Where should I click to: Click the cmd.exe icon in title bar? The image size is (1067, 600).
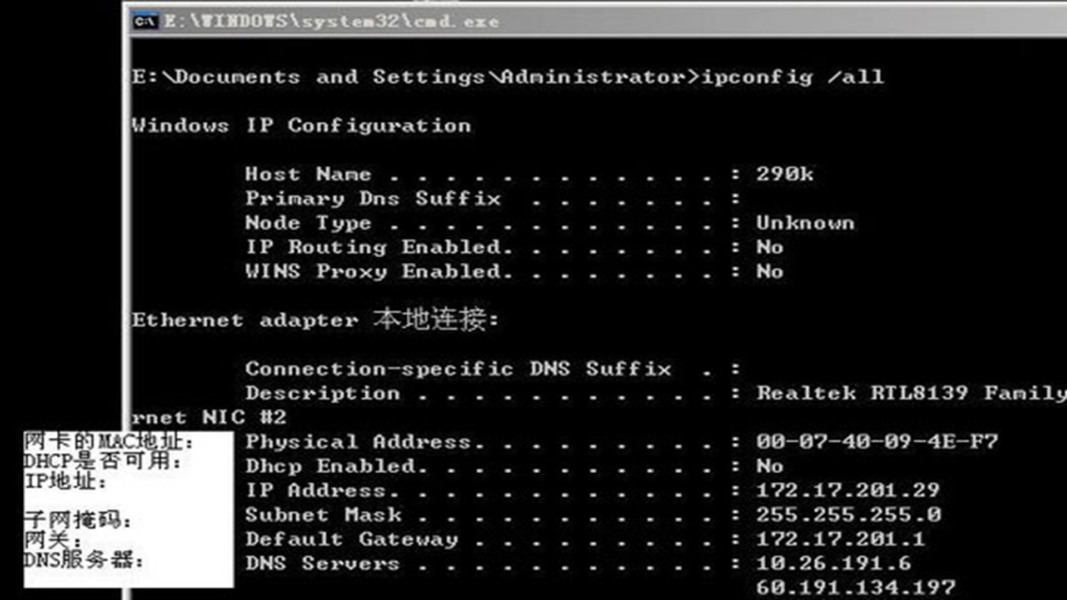pos(146,21)
